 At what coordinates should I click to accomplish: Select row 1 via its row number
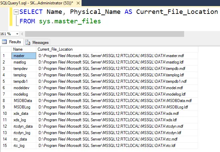click(x=6, y=56)
